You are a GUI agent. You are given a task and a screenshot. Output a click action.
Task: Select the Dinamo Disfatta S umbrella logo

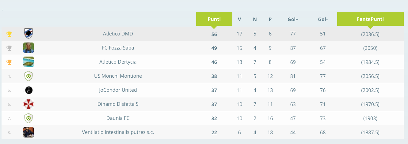coord(29,104)
